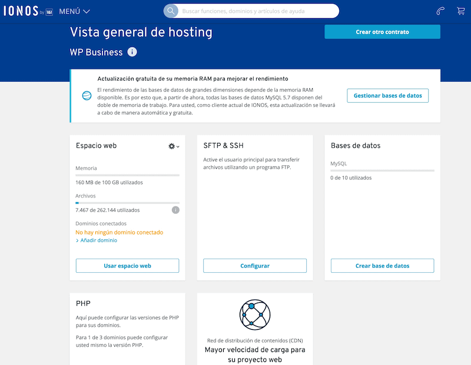The width and height of the screenshot is (471, 365).
Task: Click the Memoria usage progress bar
Action: click(127, 175)
